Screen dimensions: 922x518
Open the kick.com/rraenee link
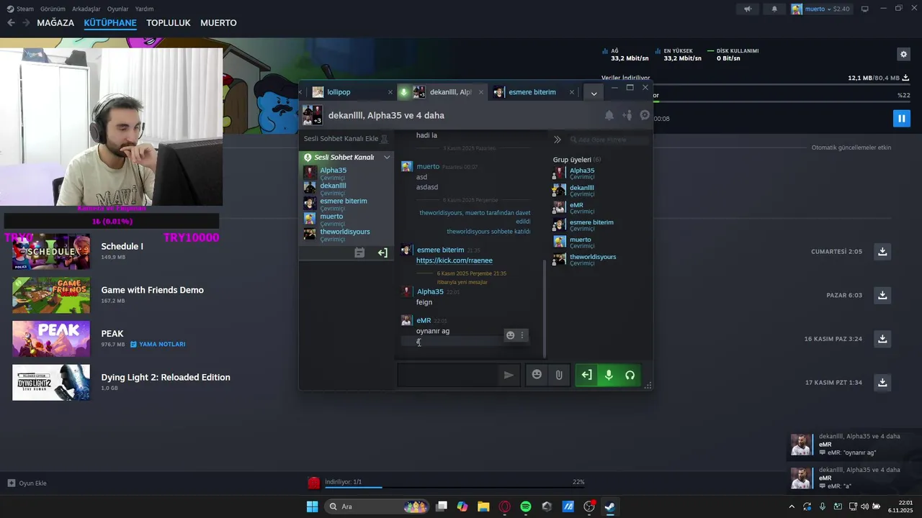(455, 260)
